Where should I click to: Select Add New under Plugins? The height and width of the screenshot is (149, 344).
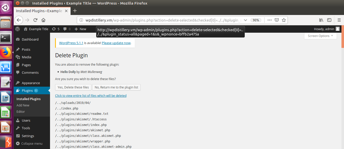pos(23,105)
